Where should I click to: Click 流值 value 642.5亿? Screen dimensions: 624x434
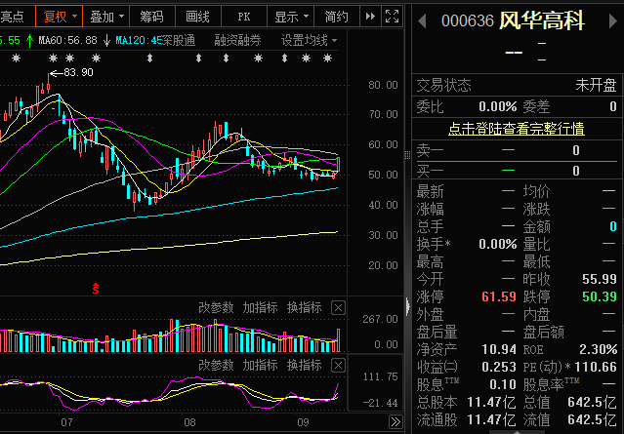click(x=592, y=419)
